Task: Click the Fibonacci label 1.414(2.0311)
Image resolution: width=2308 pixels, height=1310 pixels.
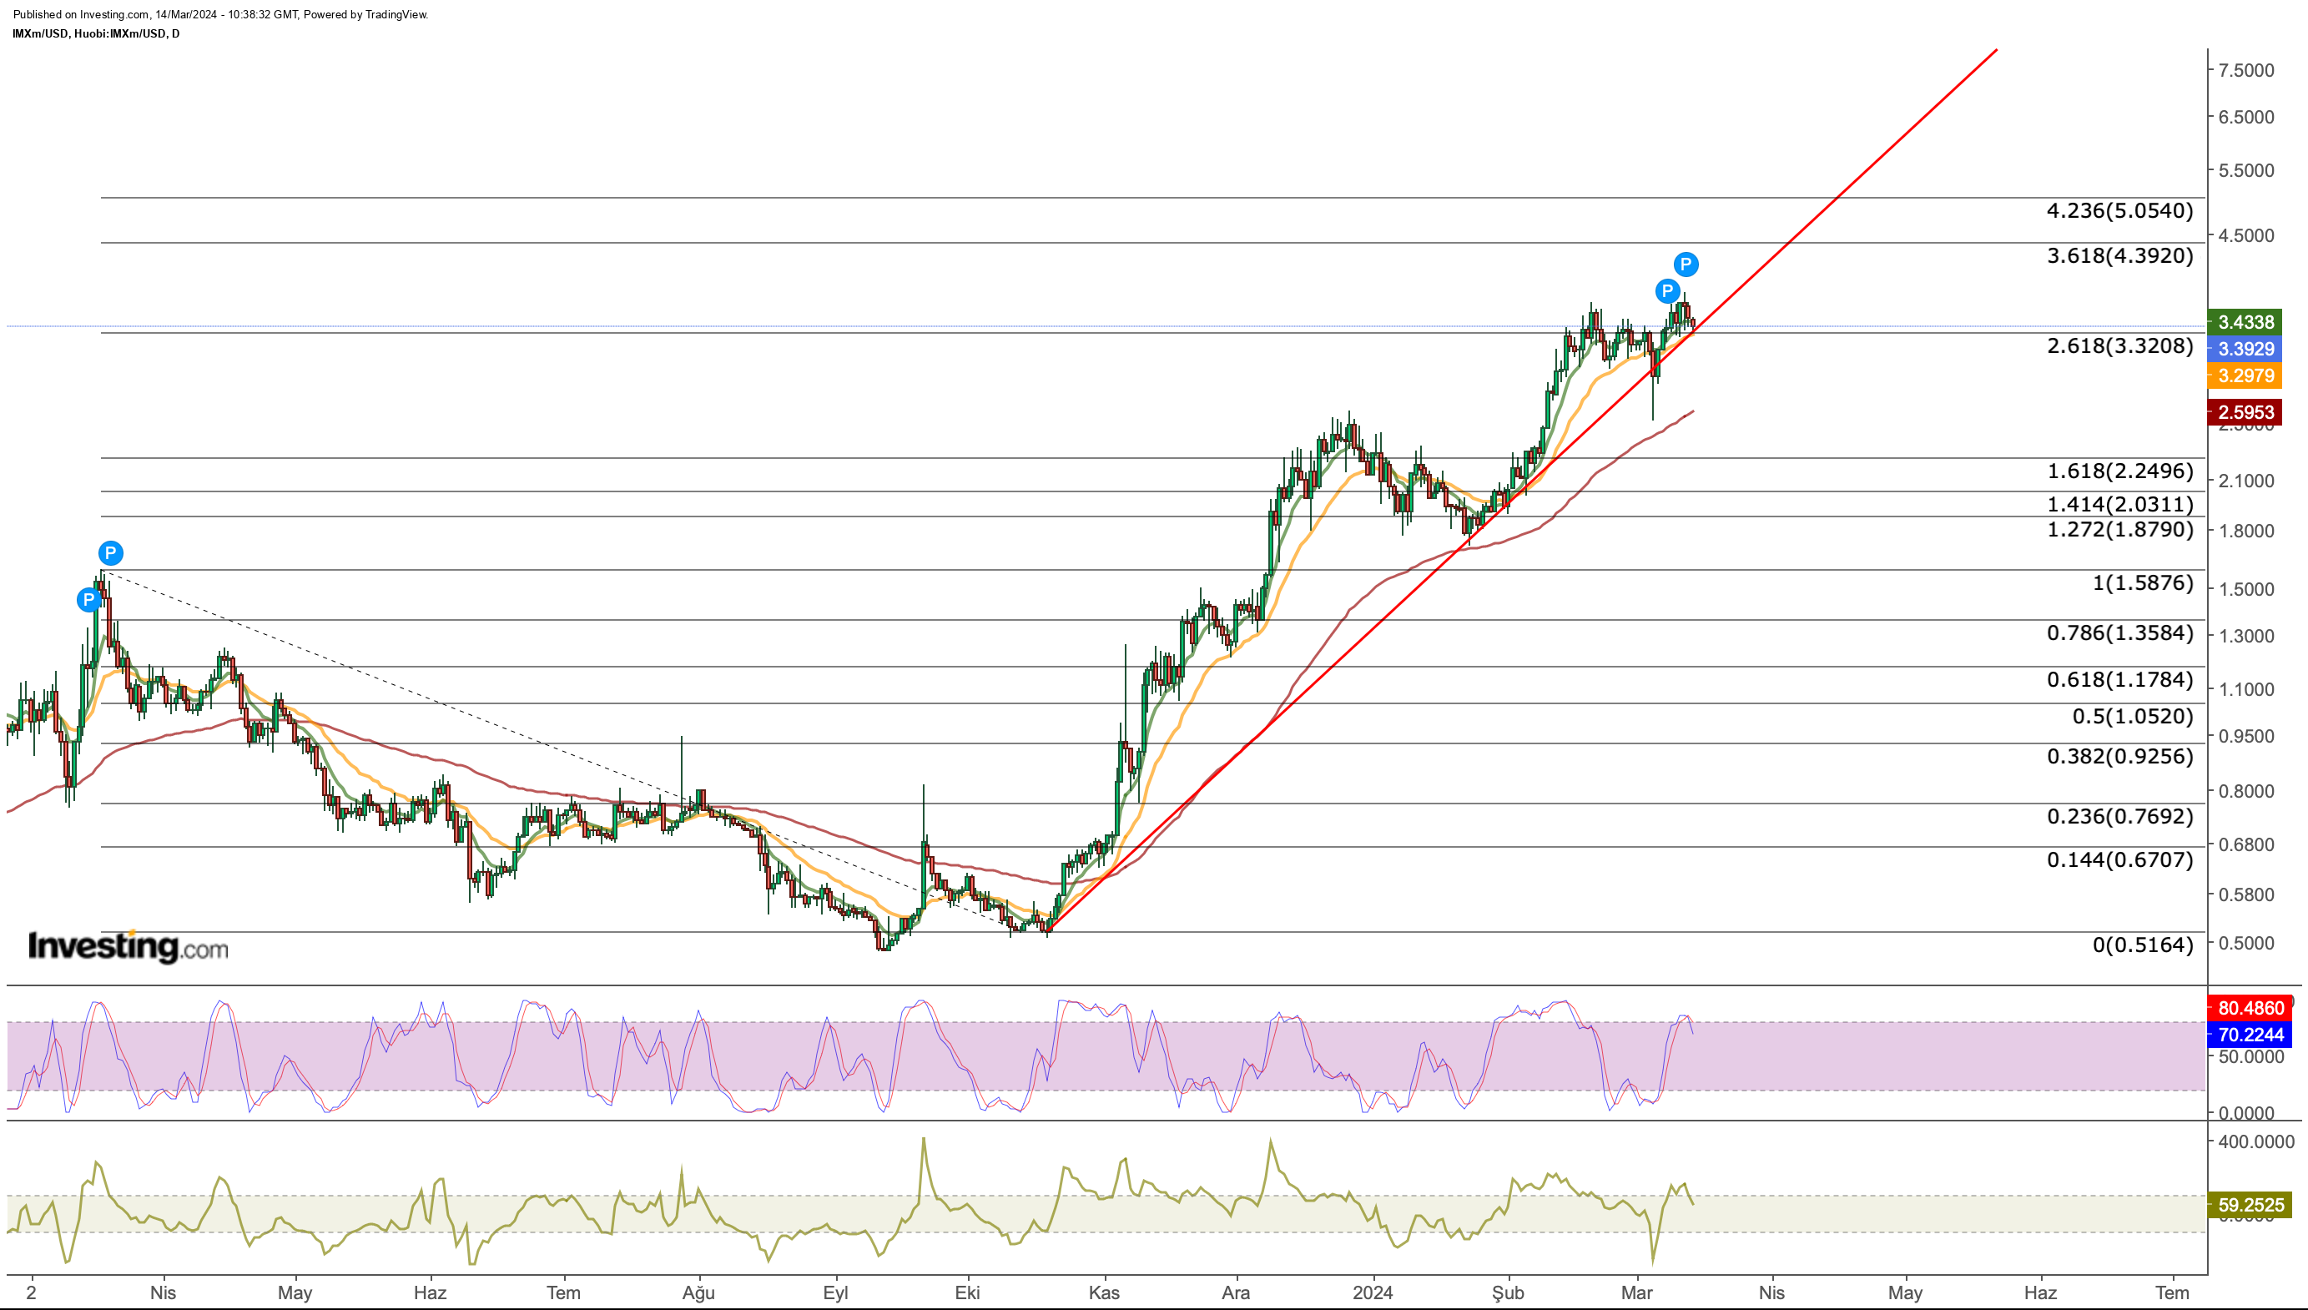Action: (x=2120, y=504)
